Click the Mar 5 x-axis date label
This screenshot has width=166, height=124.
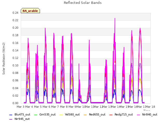(38, 107)
